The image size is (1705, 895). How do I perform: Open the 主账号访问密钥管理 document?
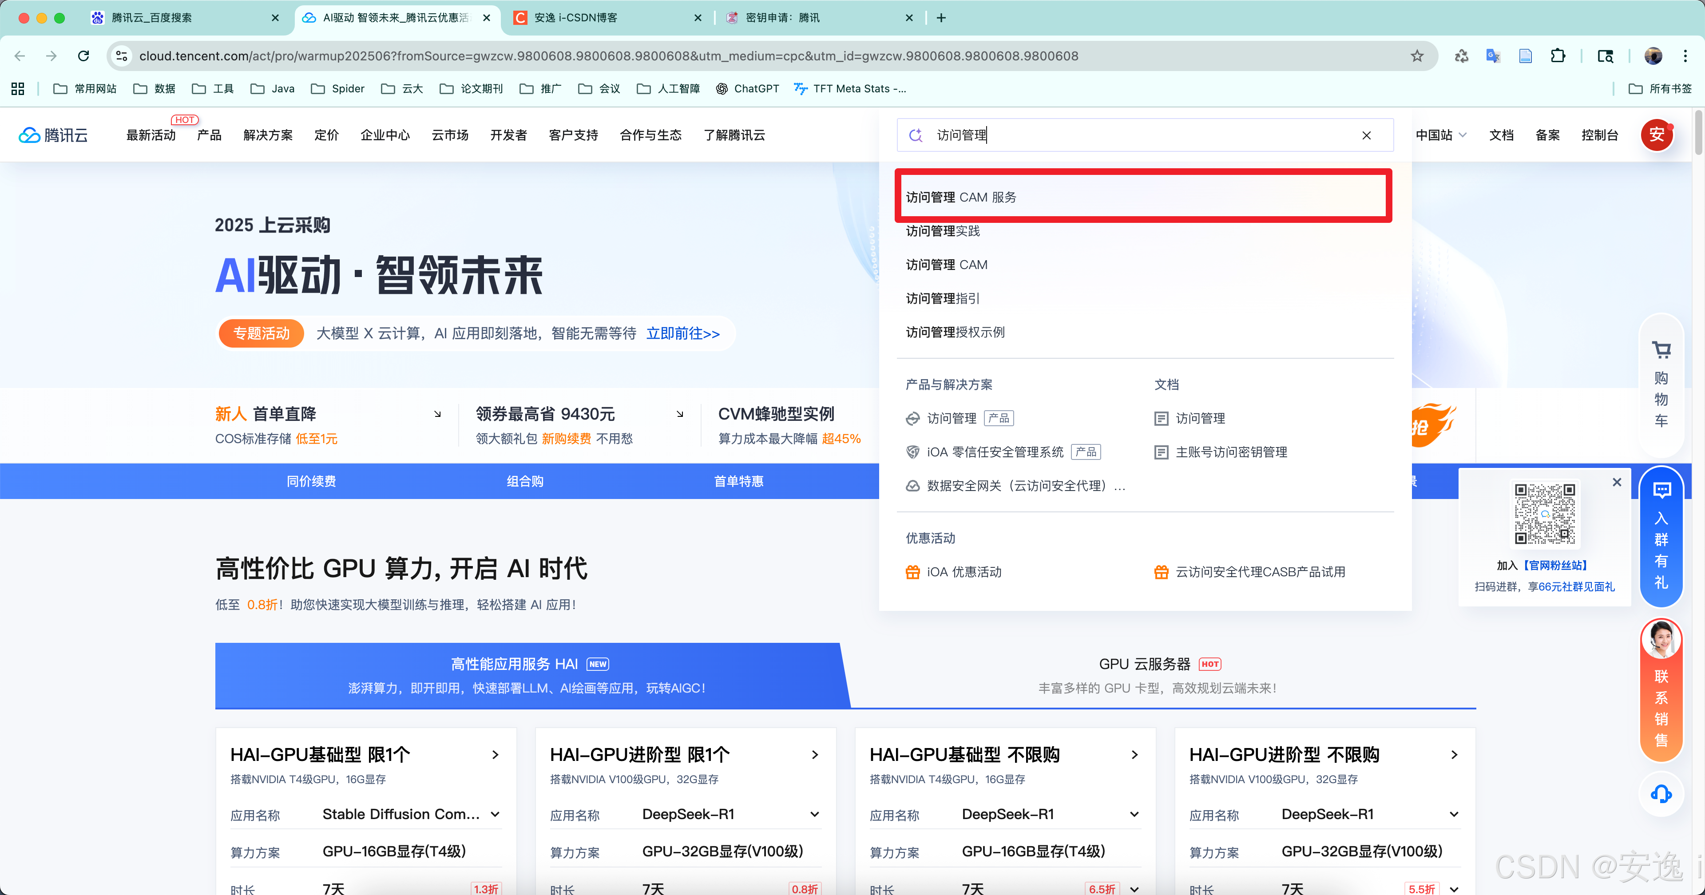click(x=1221, y=452)
